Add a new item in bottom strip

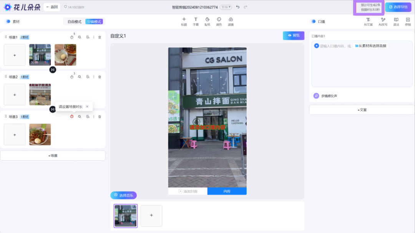coord(151,216)
